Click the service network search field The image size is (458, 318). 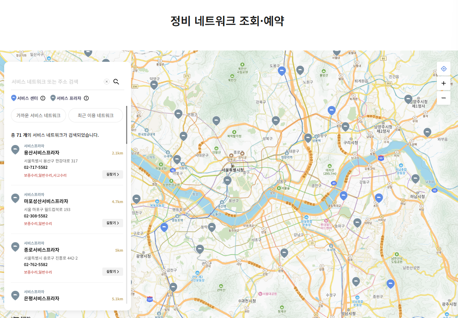coord(57,82)
